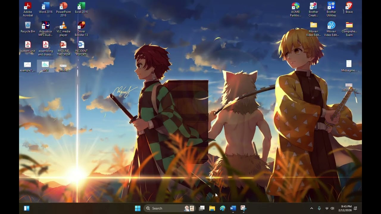Select the '8d8dd5877...' file on desktop
381x214 pixels.
pyautogui.click(x=349, y=87)
